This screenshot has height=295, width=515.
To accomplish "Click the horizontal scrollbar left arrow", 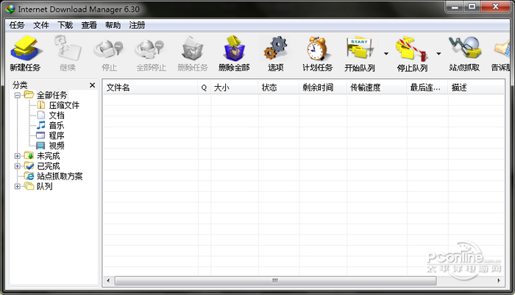I will [x=108, y=280].
